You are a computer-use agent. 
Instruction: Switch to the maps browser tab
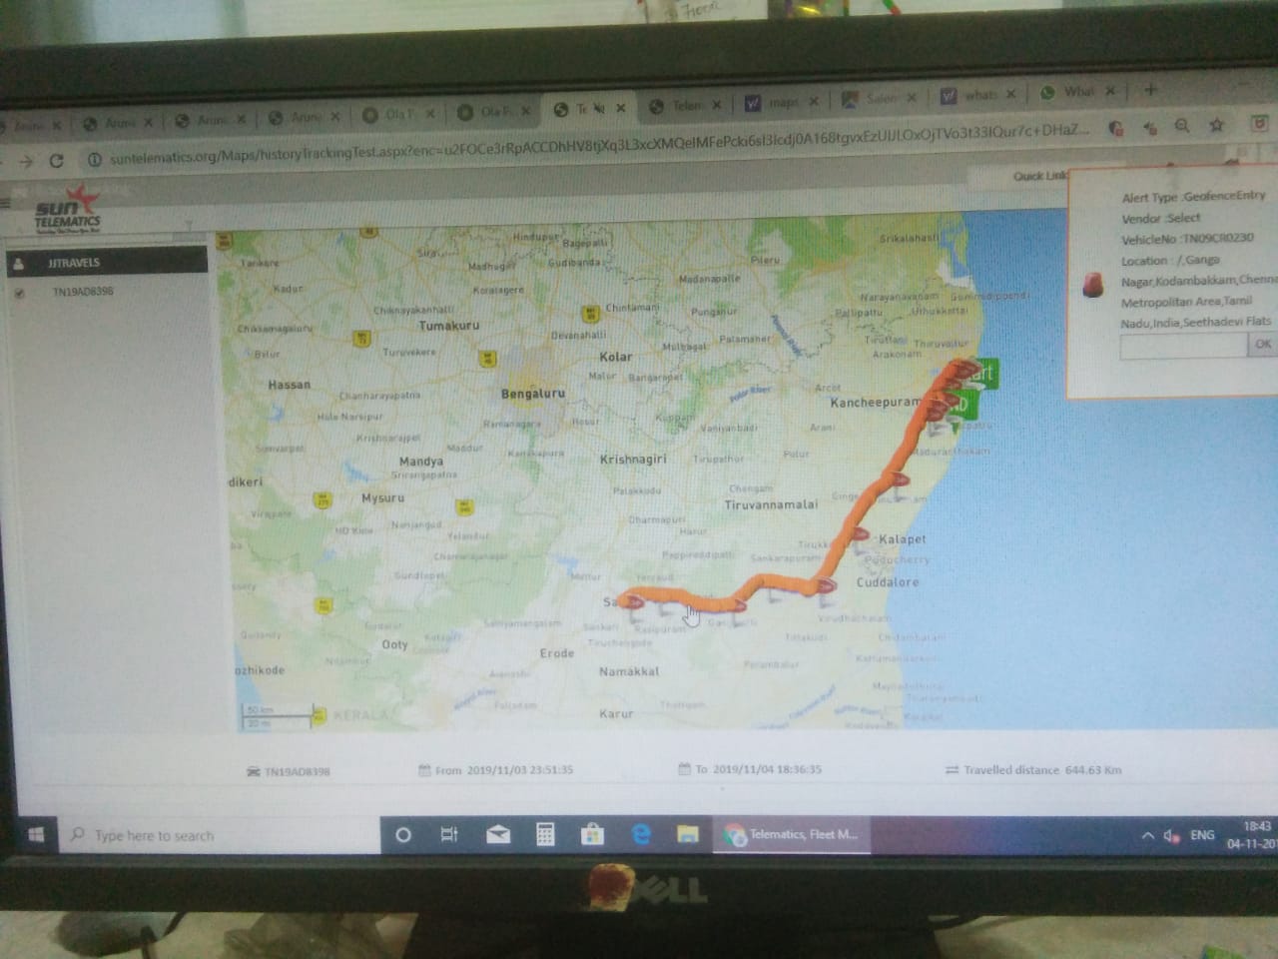(781, 102)
